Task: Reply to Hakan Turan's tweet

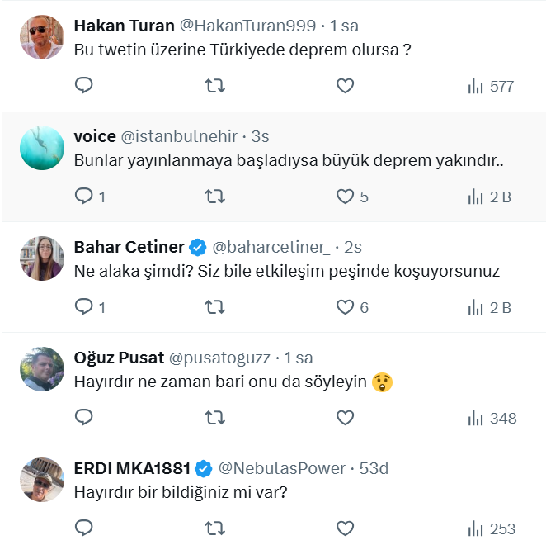Action: [x=84, y=86]
